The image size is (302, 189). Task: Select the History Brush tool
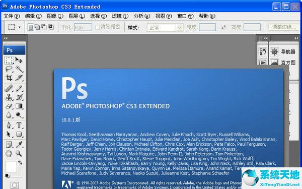pos(19,97)
